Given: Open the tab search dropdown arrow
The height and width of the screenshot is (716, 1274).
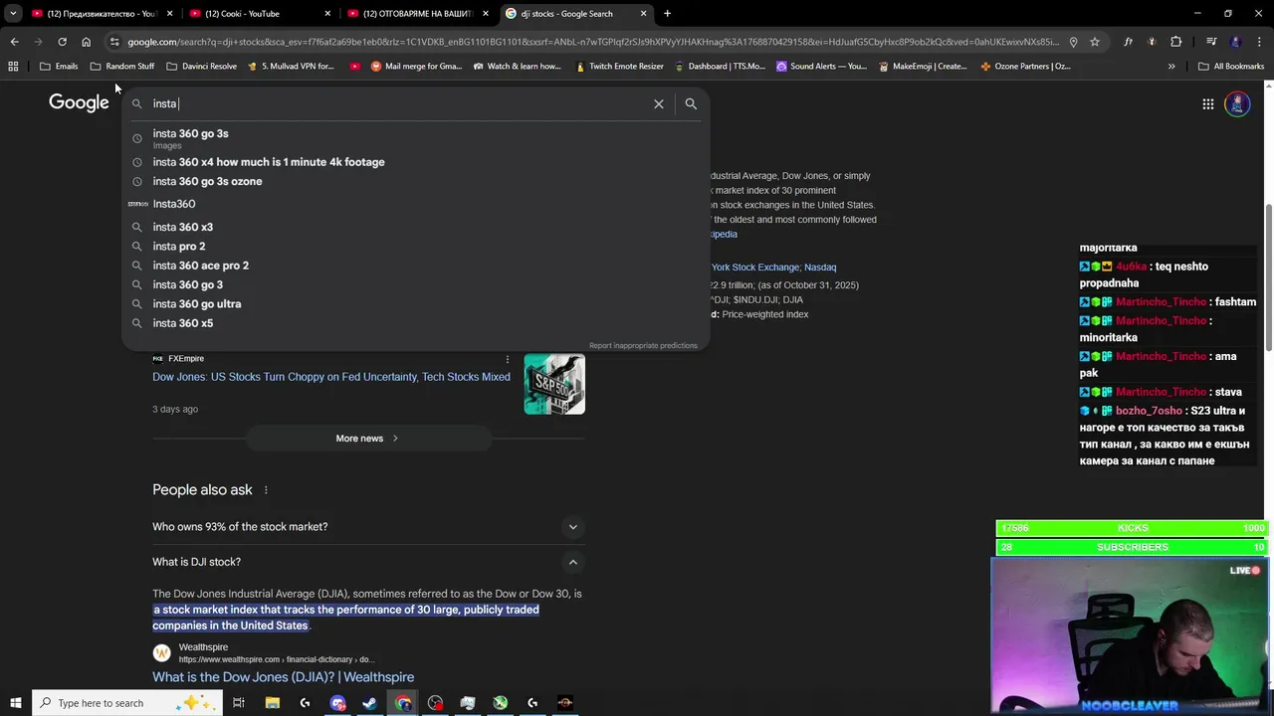Looking at the screenshot, I should pos(13,14).
